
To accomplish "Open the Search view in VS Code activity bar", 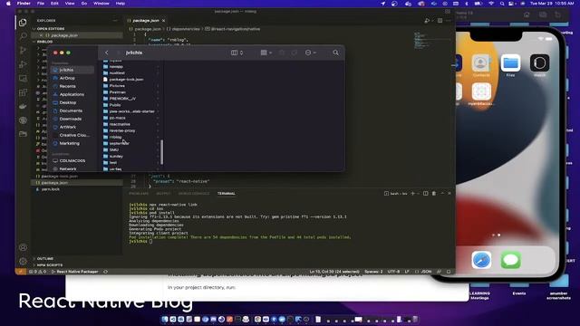I will (x=23, y=36).
